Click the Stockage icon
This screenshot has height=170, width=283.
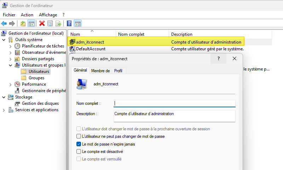(x=11, y=97)
